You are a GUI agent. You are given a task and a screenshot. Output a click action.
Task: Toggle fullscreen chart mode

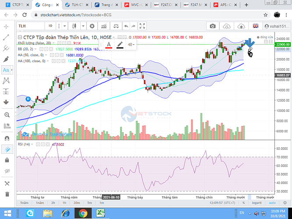[x=142, y=26]
